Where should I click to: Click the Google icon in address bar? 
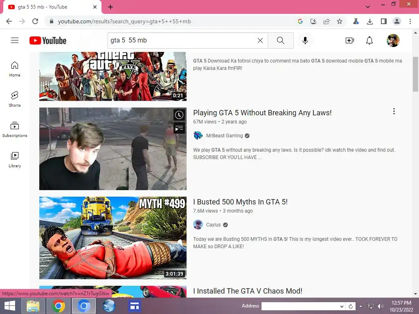coord(300,21)
